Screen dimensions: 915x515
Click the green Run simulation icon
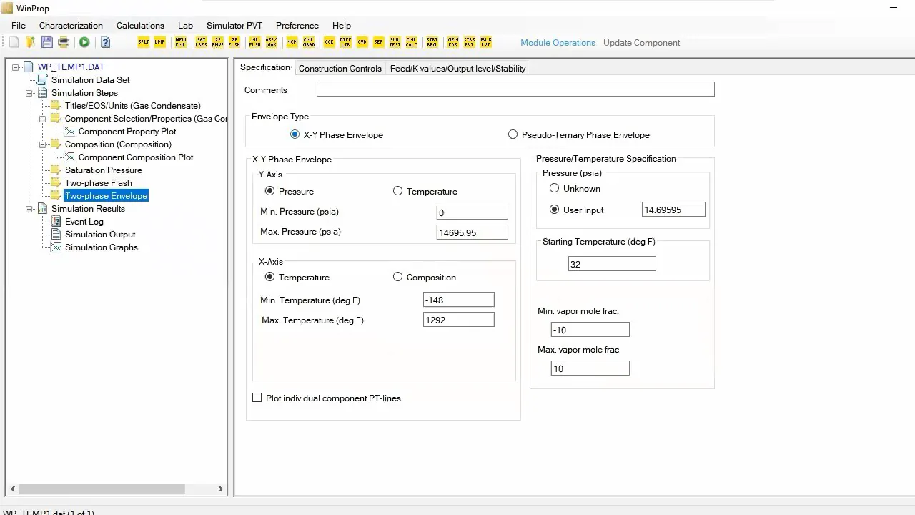click(x=84, y=43)
